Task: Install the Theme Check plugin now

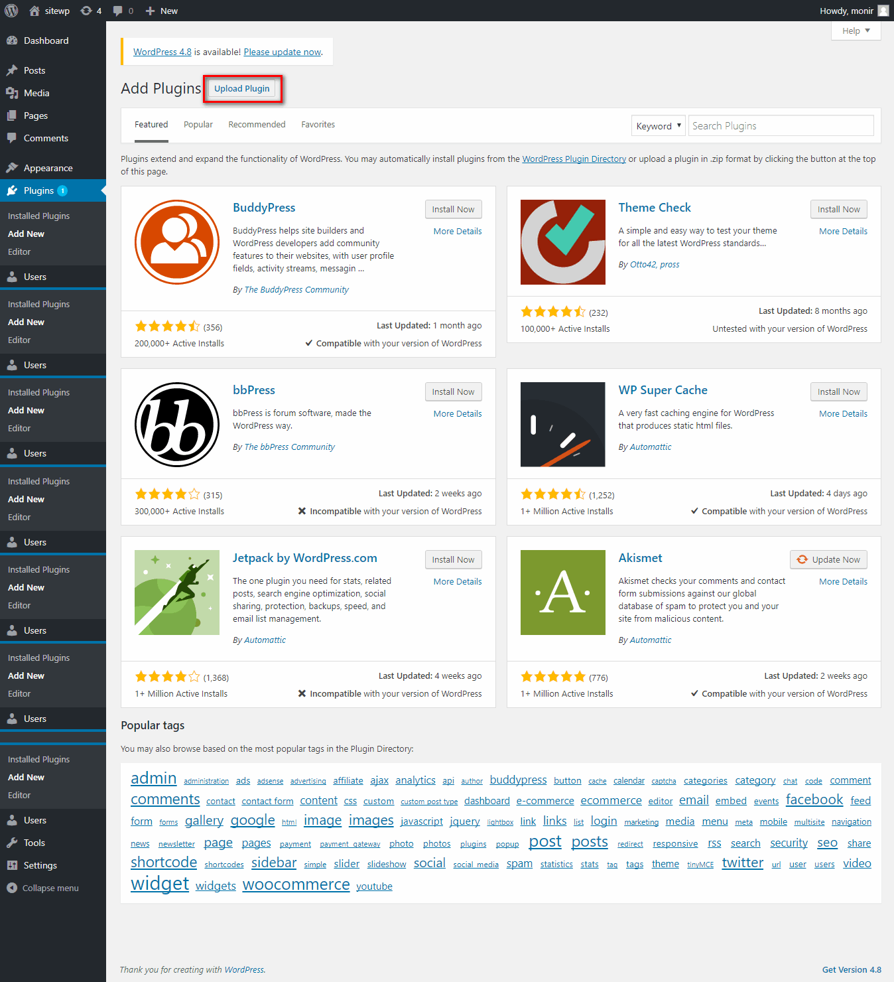Action: [x=839, y=209]
